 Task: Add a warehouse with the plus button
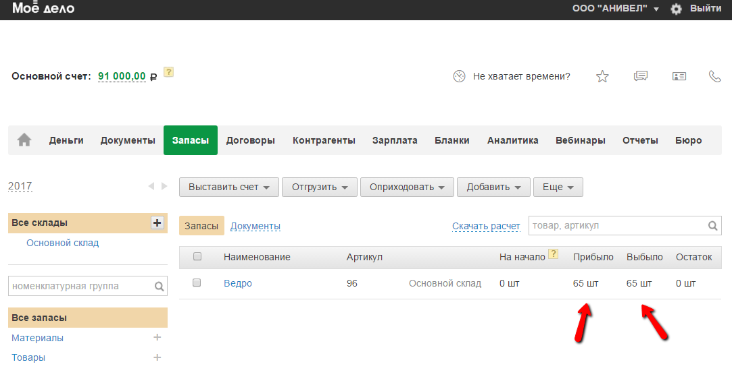[157, 223]
